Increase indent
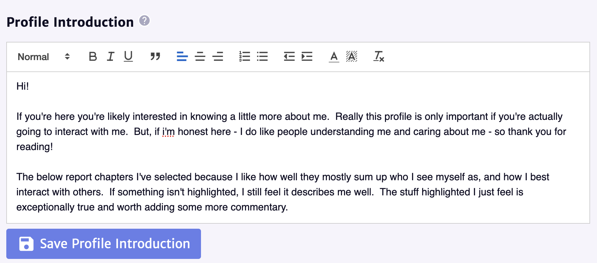The image size is (597, 263). point(307,57)
